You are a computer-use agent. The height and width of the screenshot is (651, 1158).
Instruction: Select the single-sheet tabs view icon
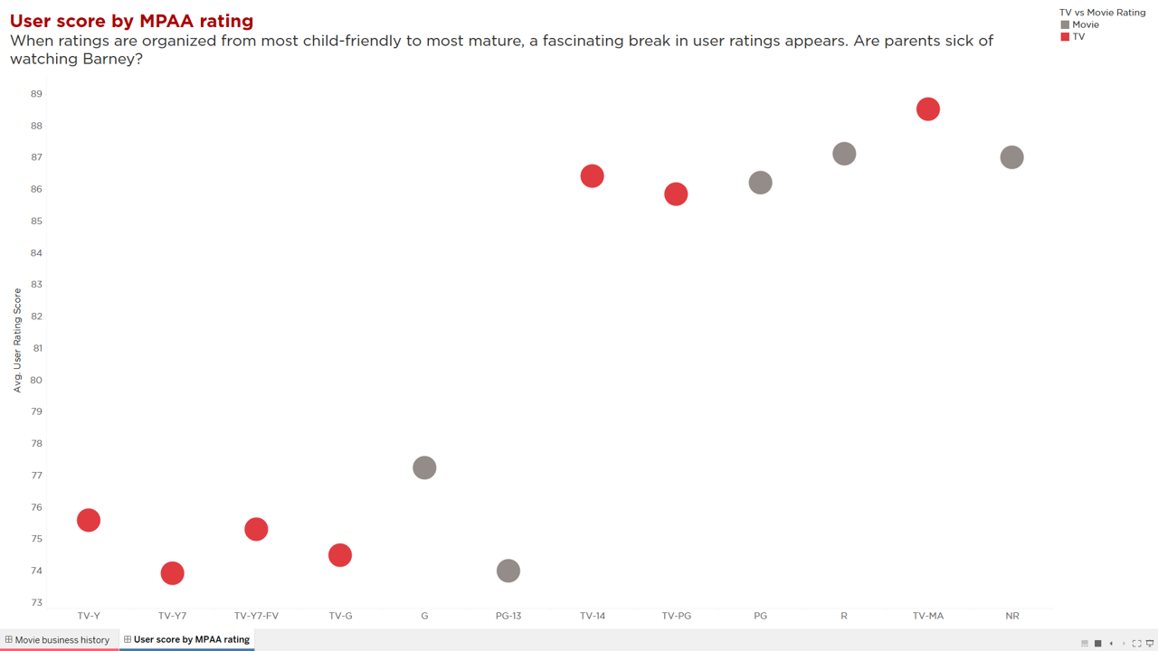coord(1097,644)
